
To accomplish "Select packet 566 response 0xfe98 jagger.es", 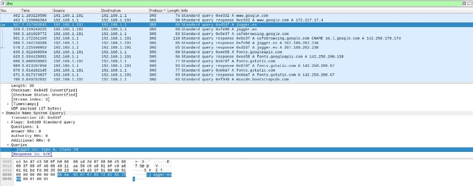I will pyautogui.click(x=236, y=43).
